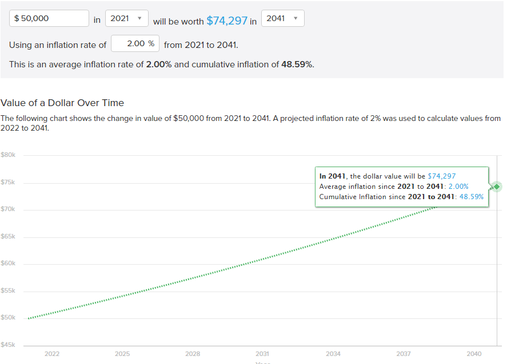
Task: Click the 'from 2021 to 2041.' text
Action: click(x=201, y=45)
